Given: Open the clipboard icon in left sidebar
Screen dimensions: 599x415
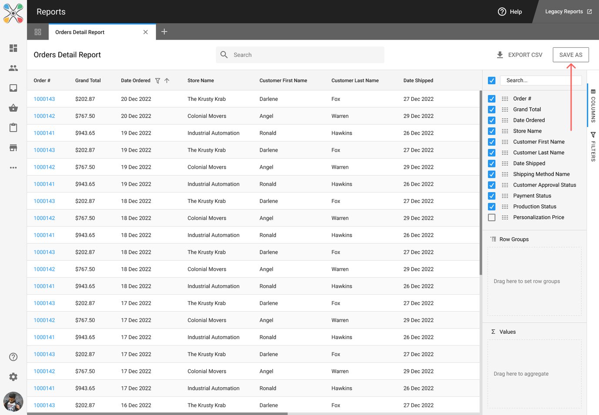Looking at the screenshot, I should [x=13, y=128].
